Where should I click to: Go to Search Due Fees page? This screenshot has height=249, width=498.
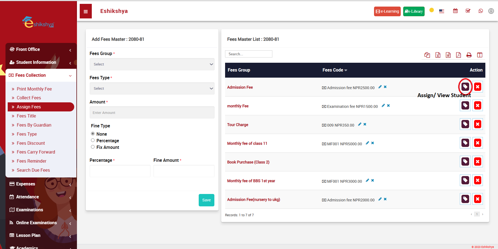tap(33, 170)
